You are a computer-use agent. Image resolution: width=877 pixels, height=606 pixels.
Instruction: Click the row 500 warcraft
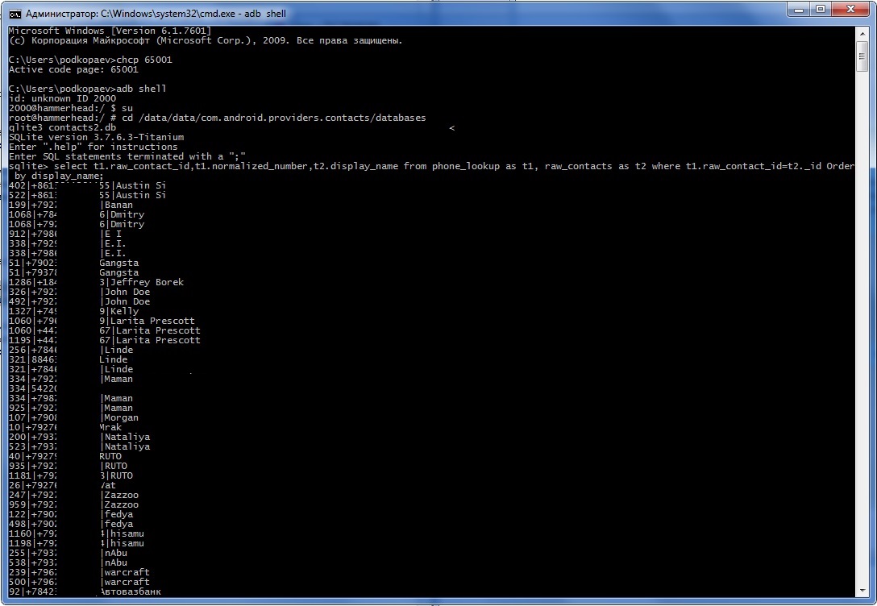(x=80, y=582)
